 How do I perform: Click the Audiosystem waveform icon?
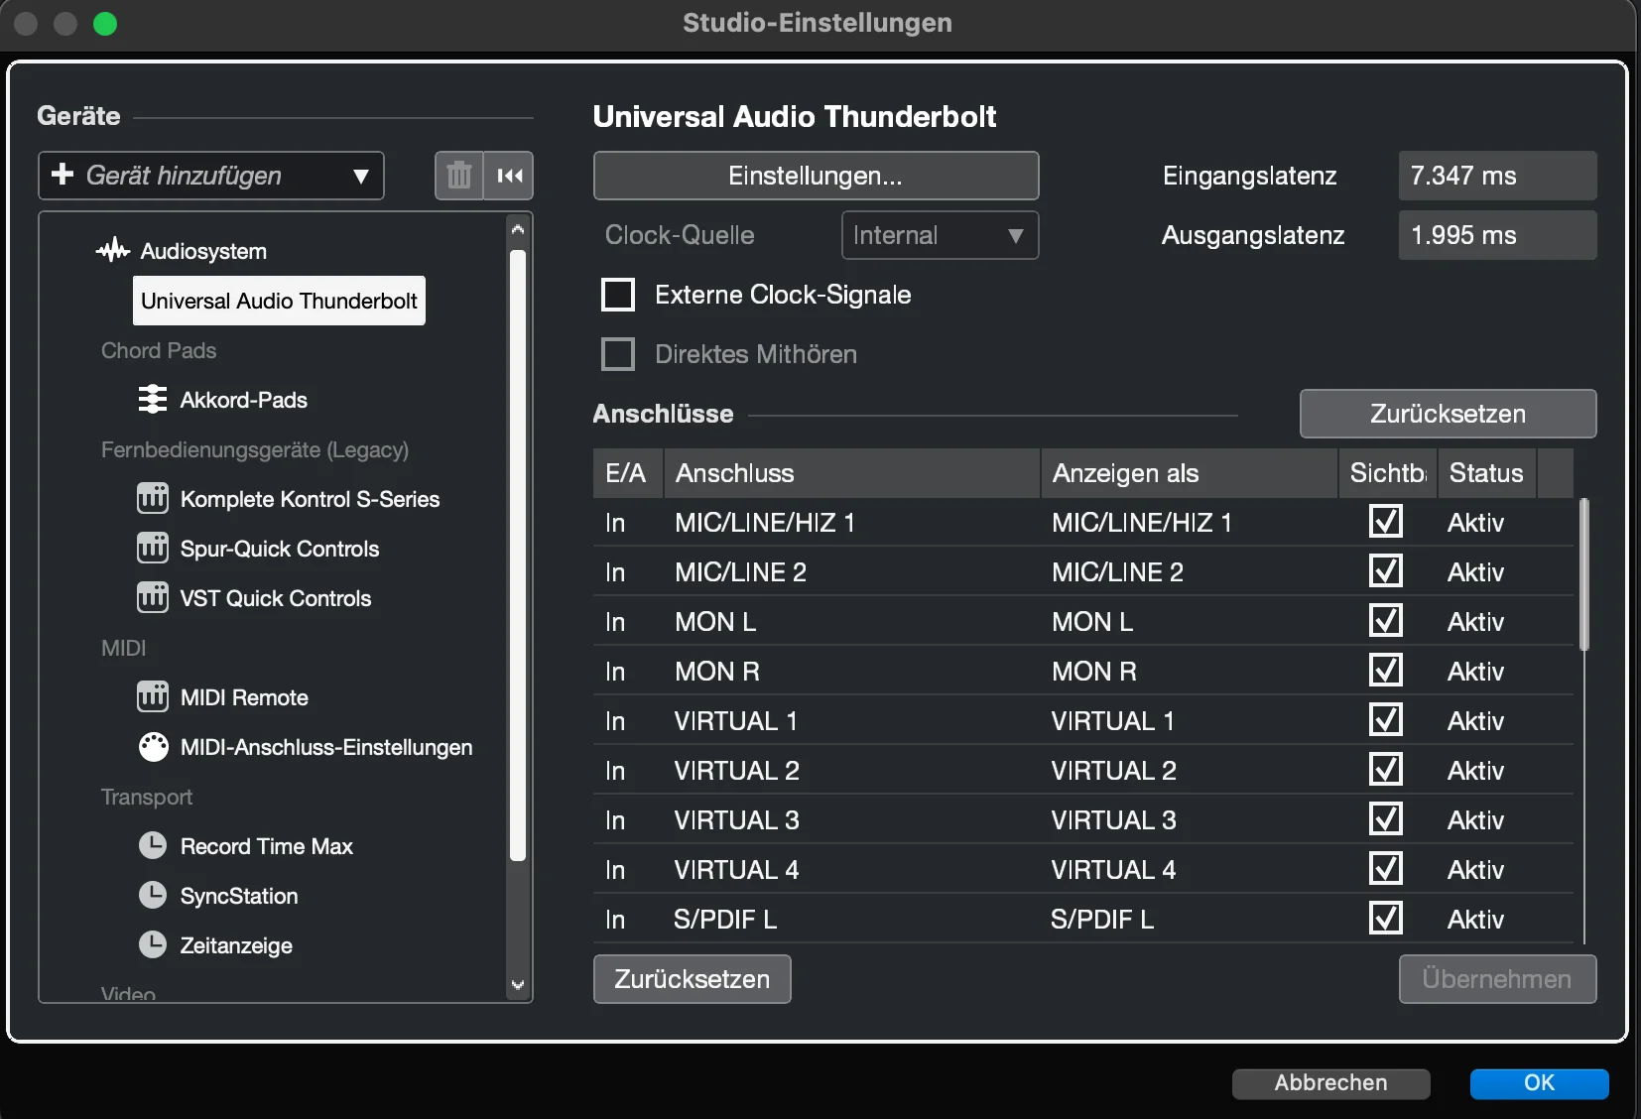(113, 250)
